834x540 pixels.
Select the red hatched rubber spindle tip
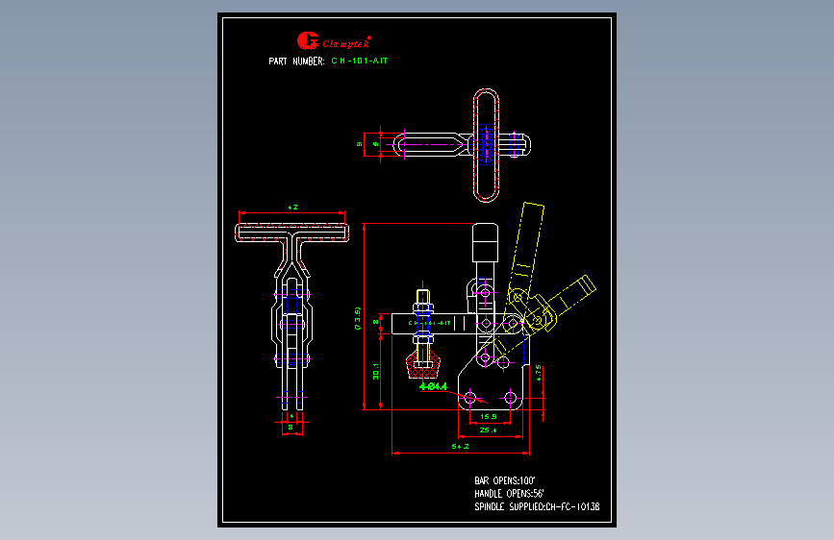click(x=423, y=366)
